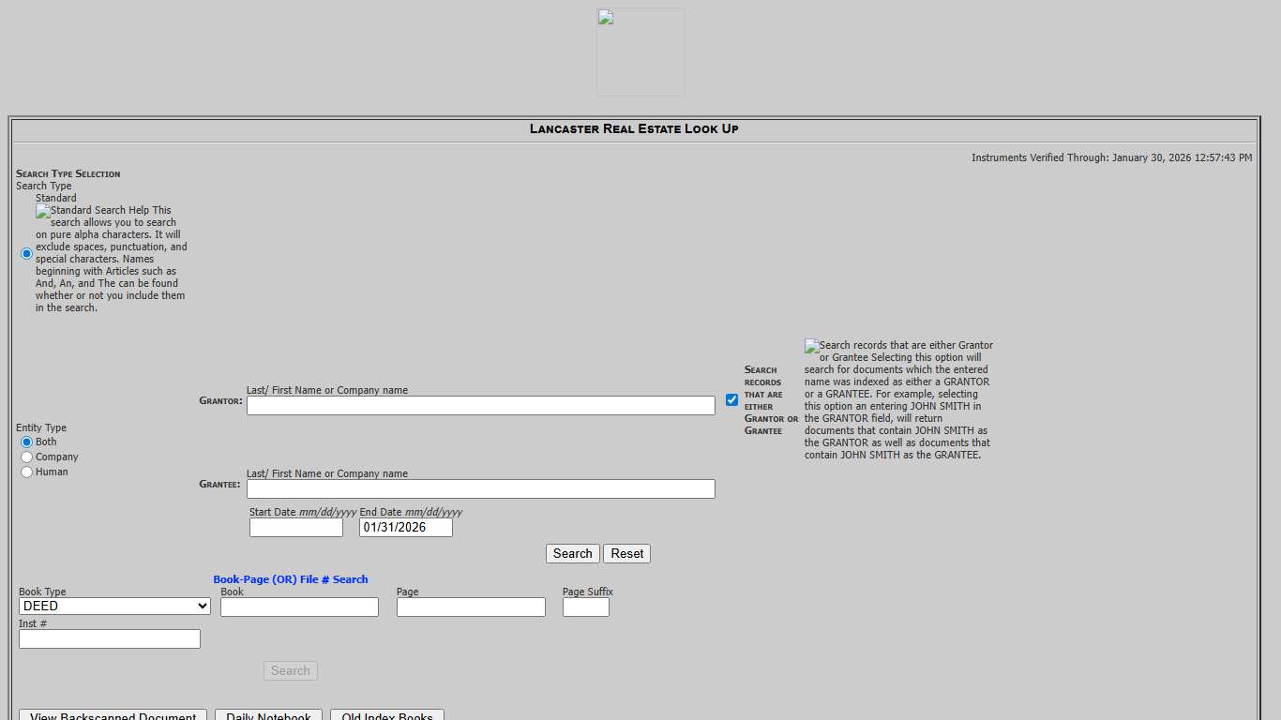Viewport: 1281px width, 720px height.
Task: Click the View Backscanned Document button
Action: (x=113, y=715)
